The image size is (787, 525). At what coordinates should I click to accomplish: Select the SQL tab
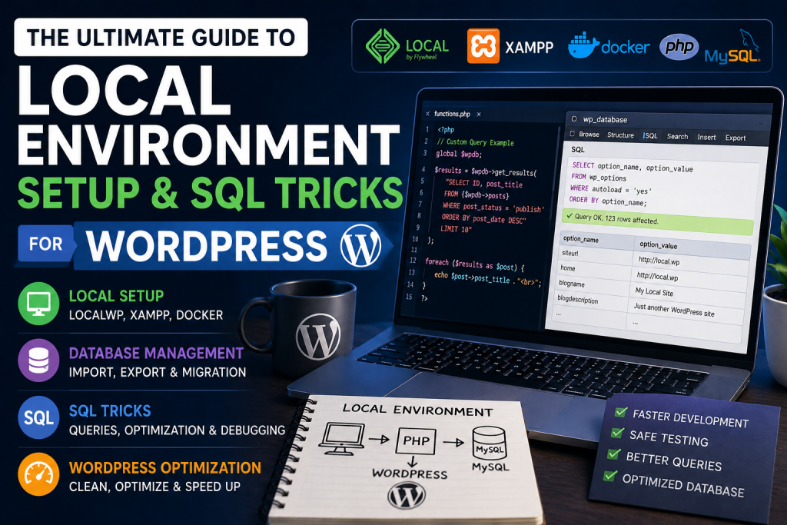click(650, 135)
